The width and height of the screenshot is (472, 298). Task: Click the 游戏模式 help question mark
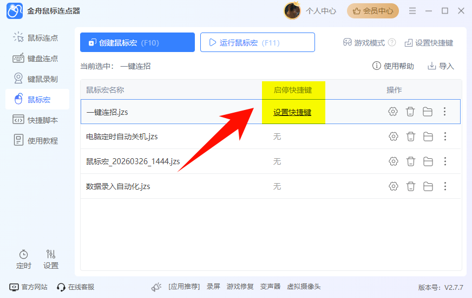(x=392, y=42)
